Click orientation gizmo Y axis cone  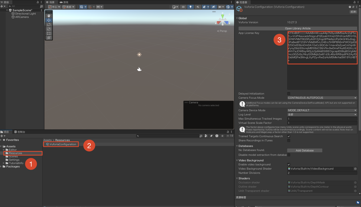tap(222, 16)
